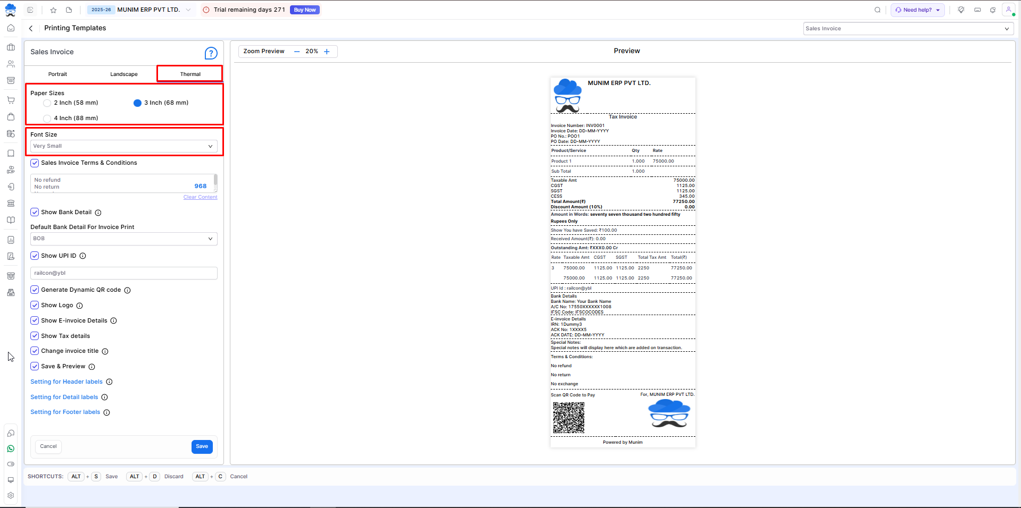Uncheck Show Logo checkbox
This screenshot has height=508, width=1021.
35,305
